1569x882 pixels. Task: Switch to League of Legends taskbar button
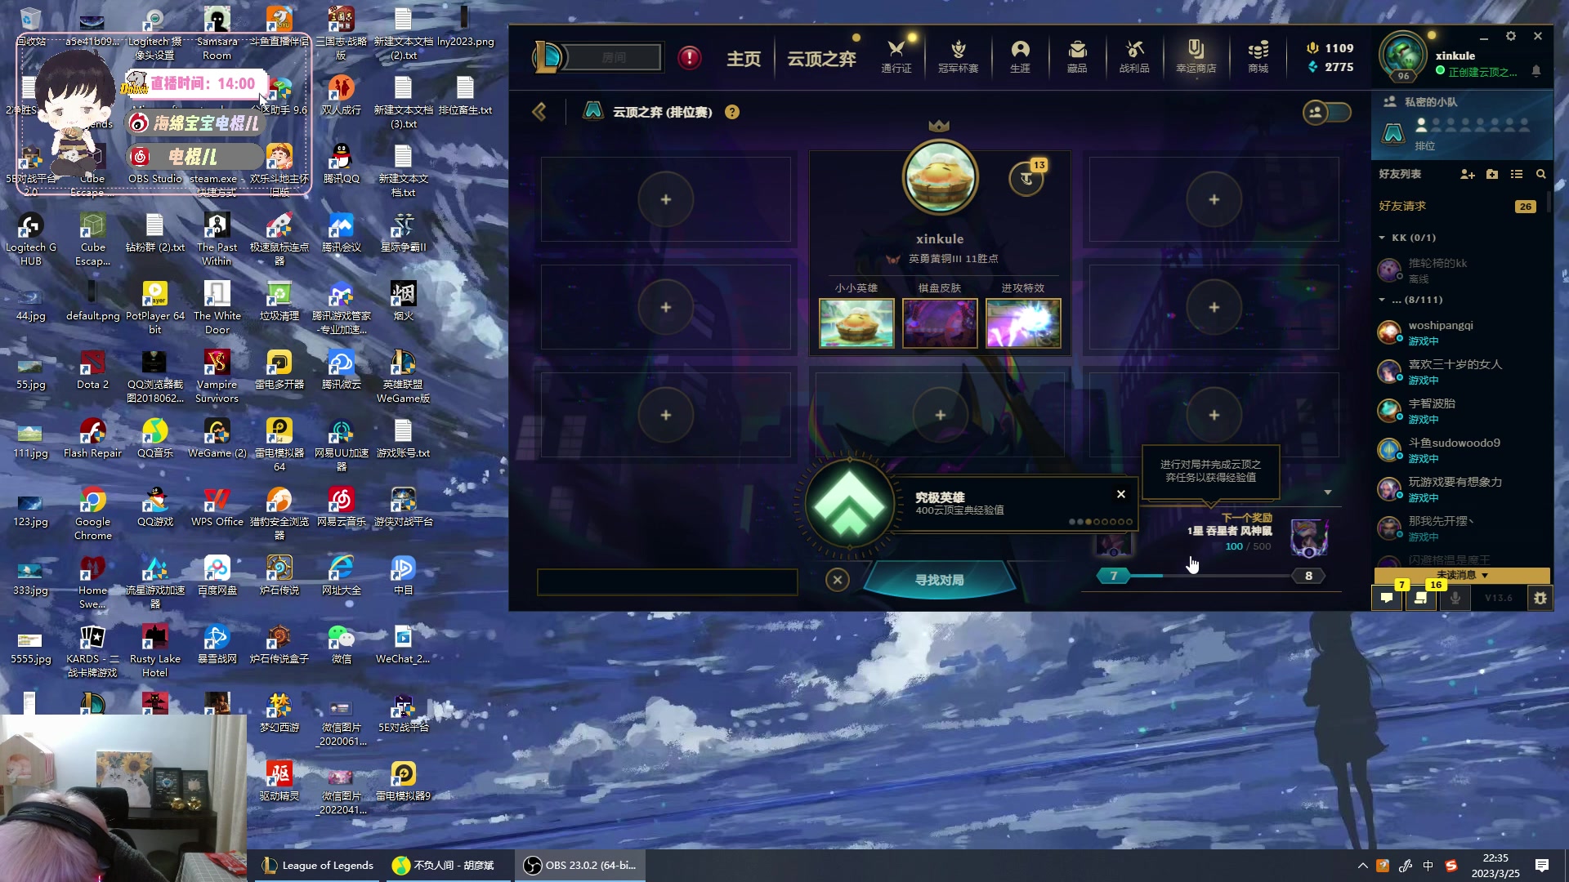point(317,866)
